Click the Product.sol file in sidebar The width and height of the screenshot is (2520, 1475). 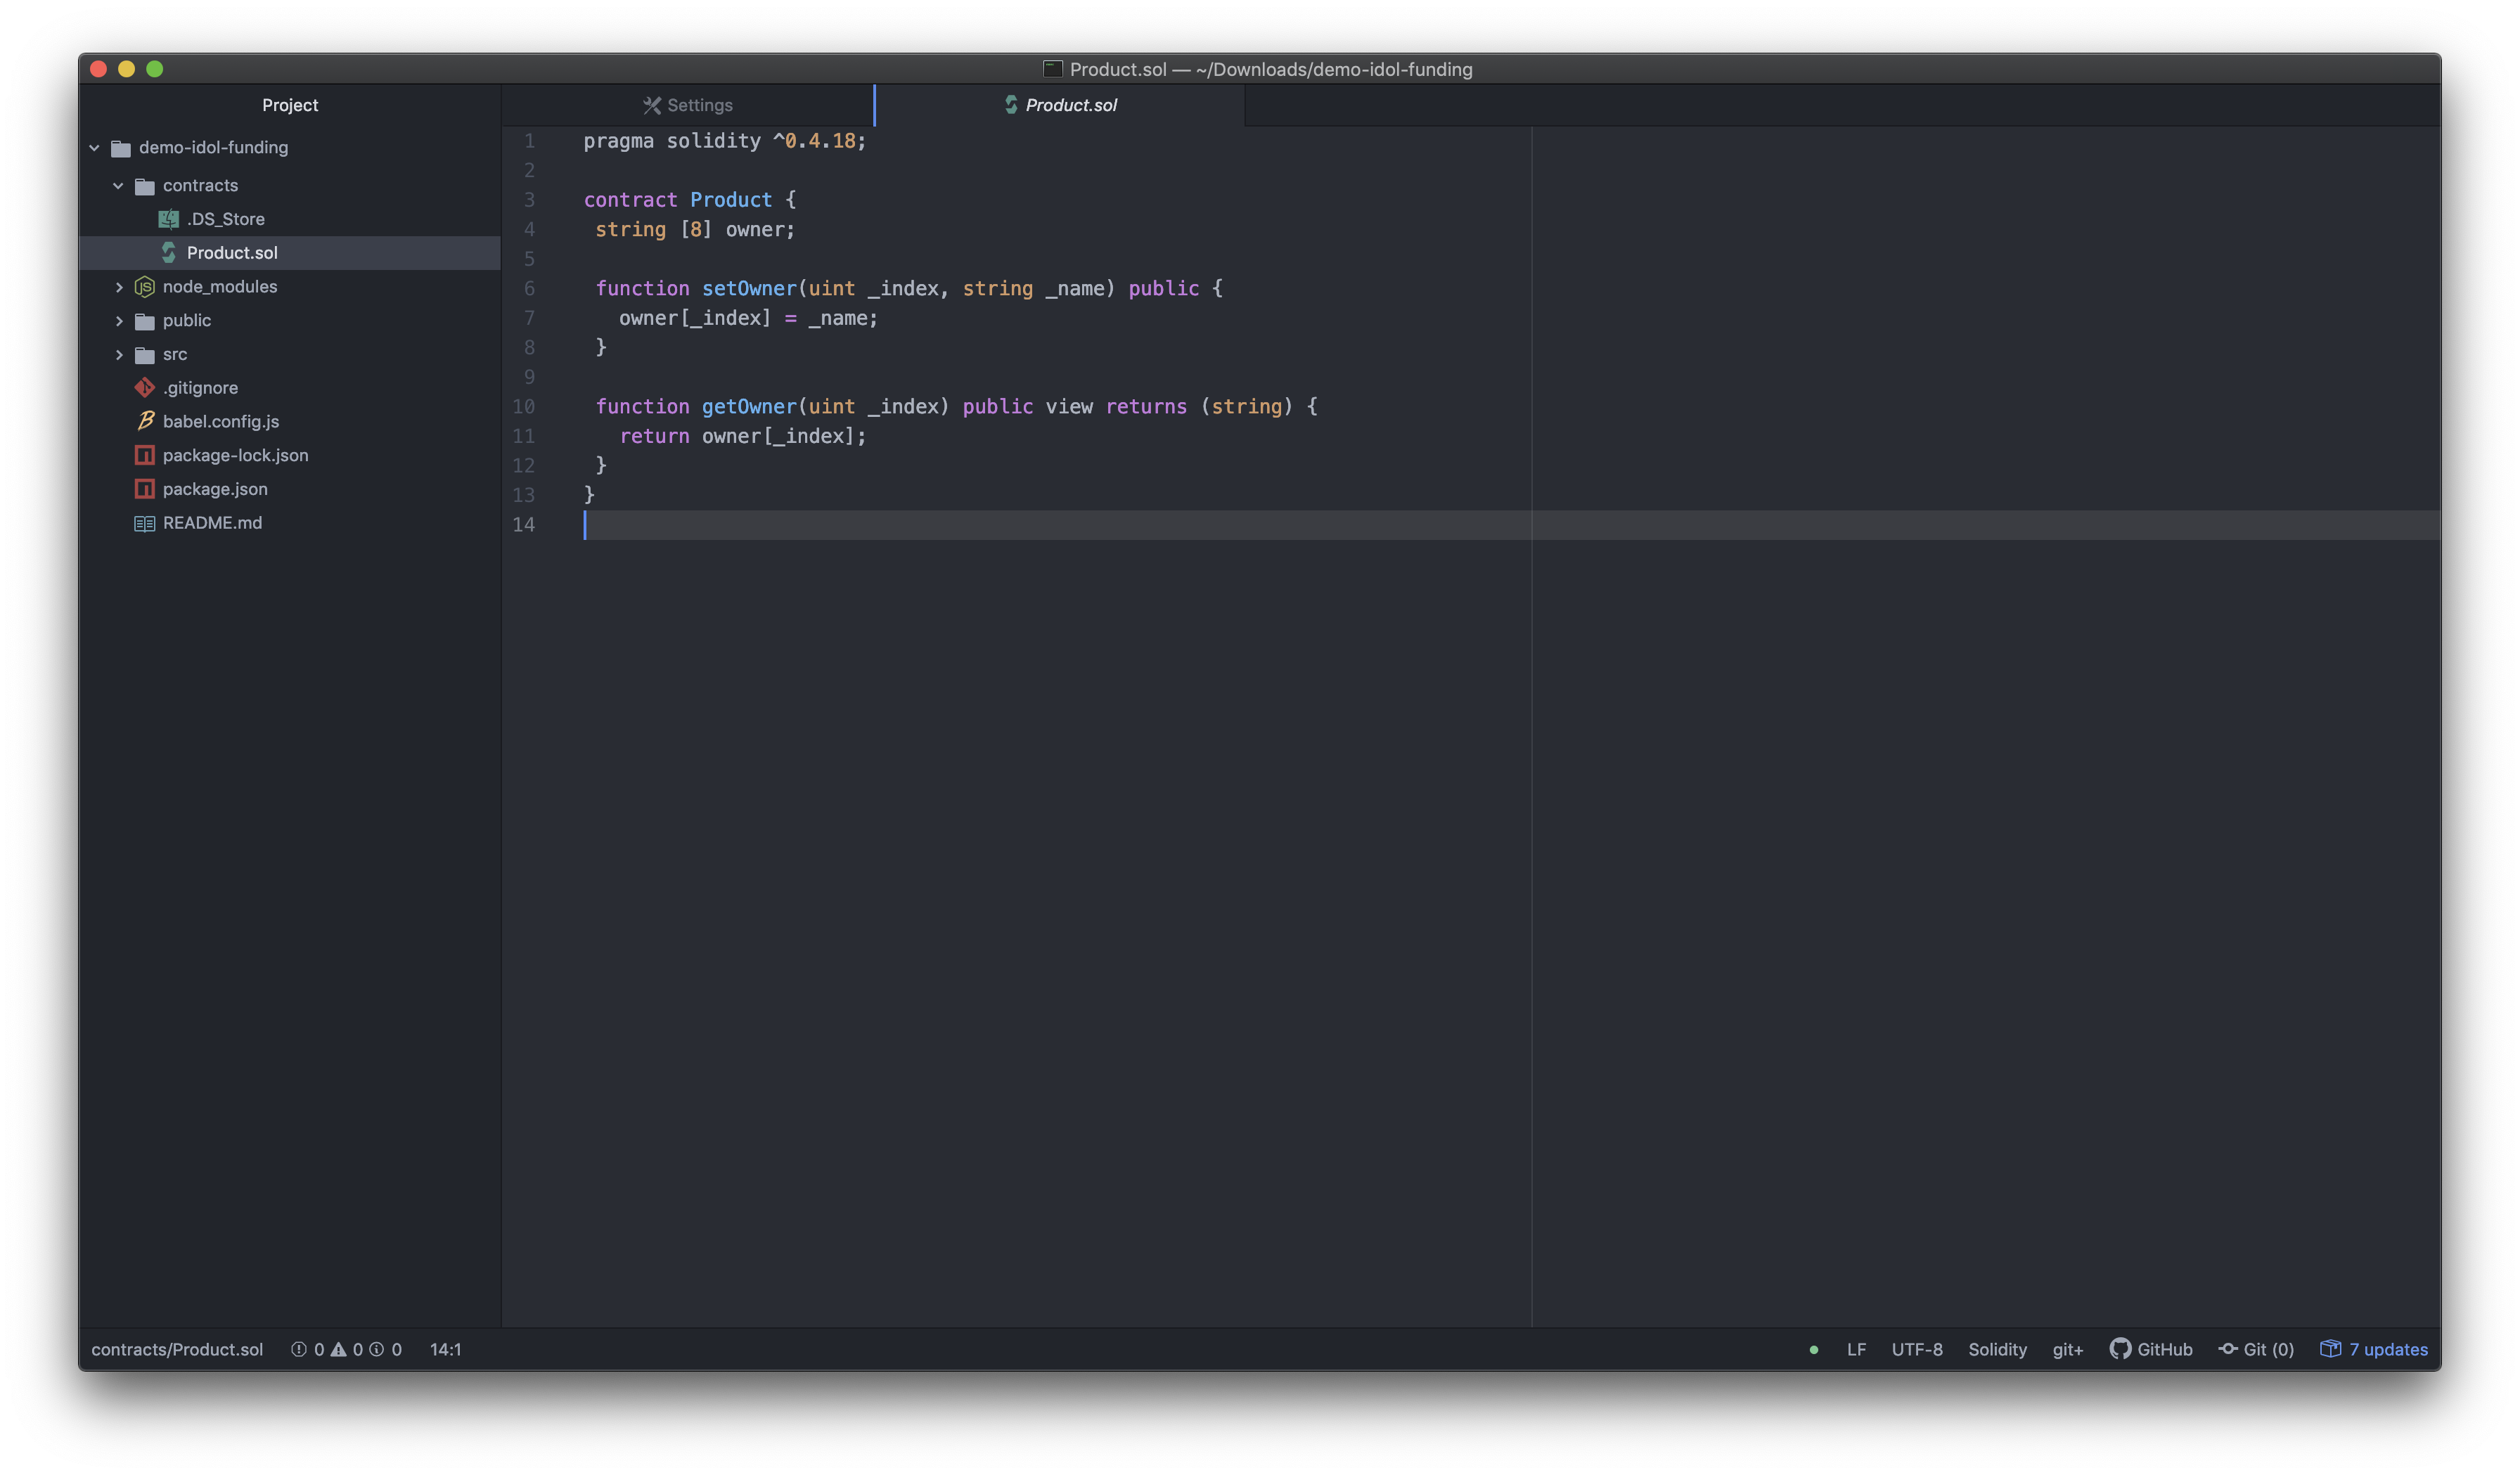[232, 251]
